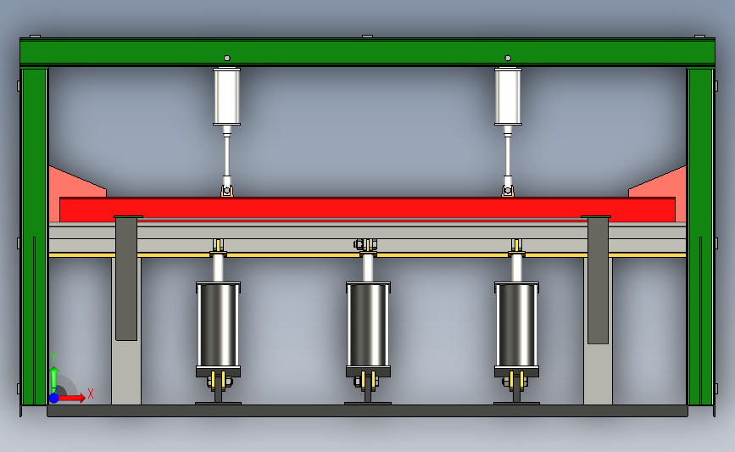The image size is (735, 452).
Task: Select the right dark gray guide post
Action: 598,280
